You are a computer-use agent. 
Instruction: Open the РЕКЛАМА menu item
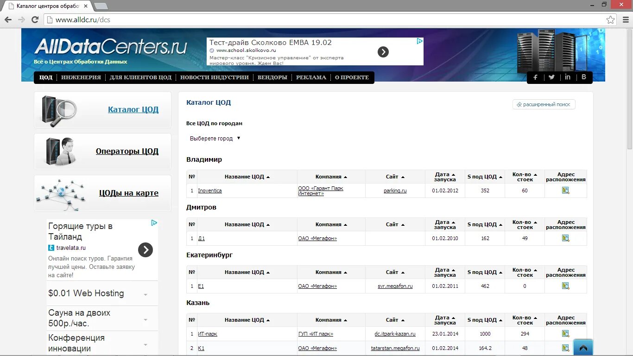311,77
